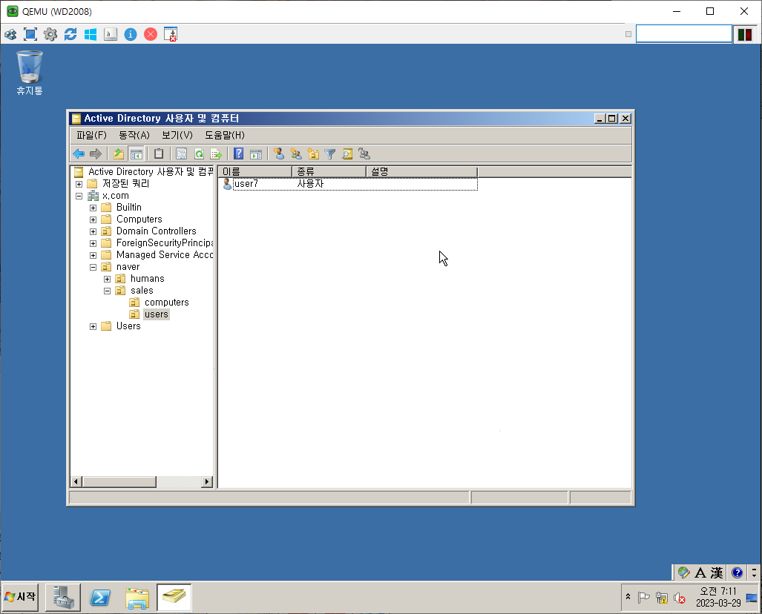Select user7 in the list
Image resolution: width=762 pixels, height=614 pixels.
246,184
